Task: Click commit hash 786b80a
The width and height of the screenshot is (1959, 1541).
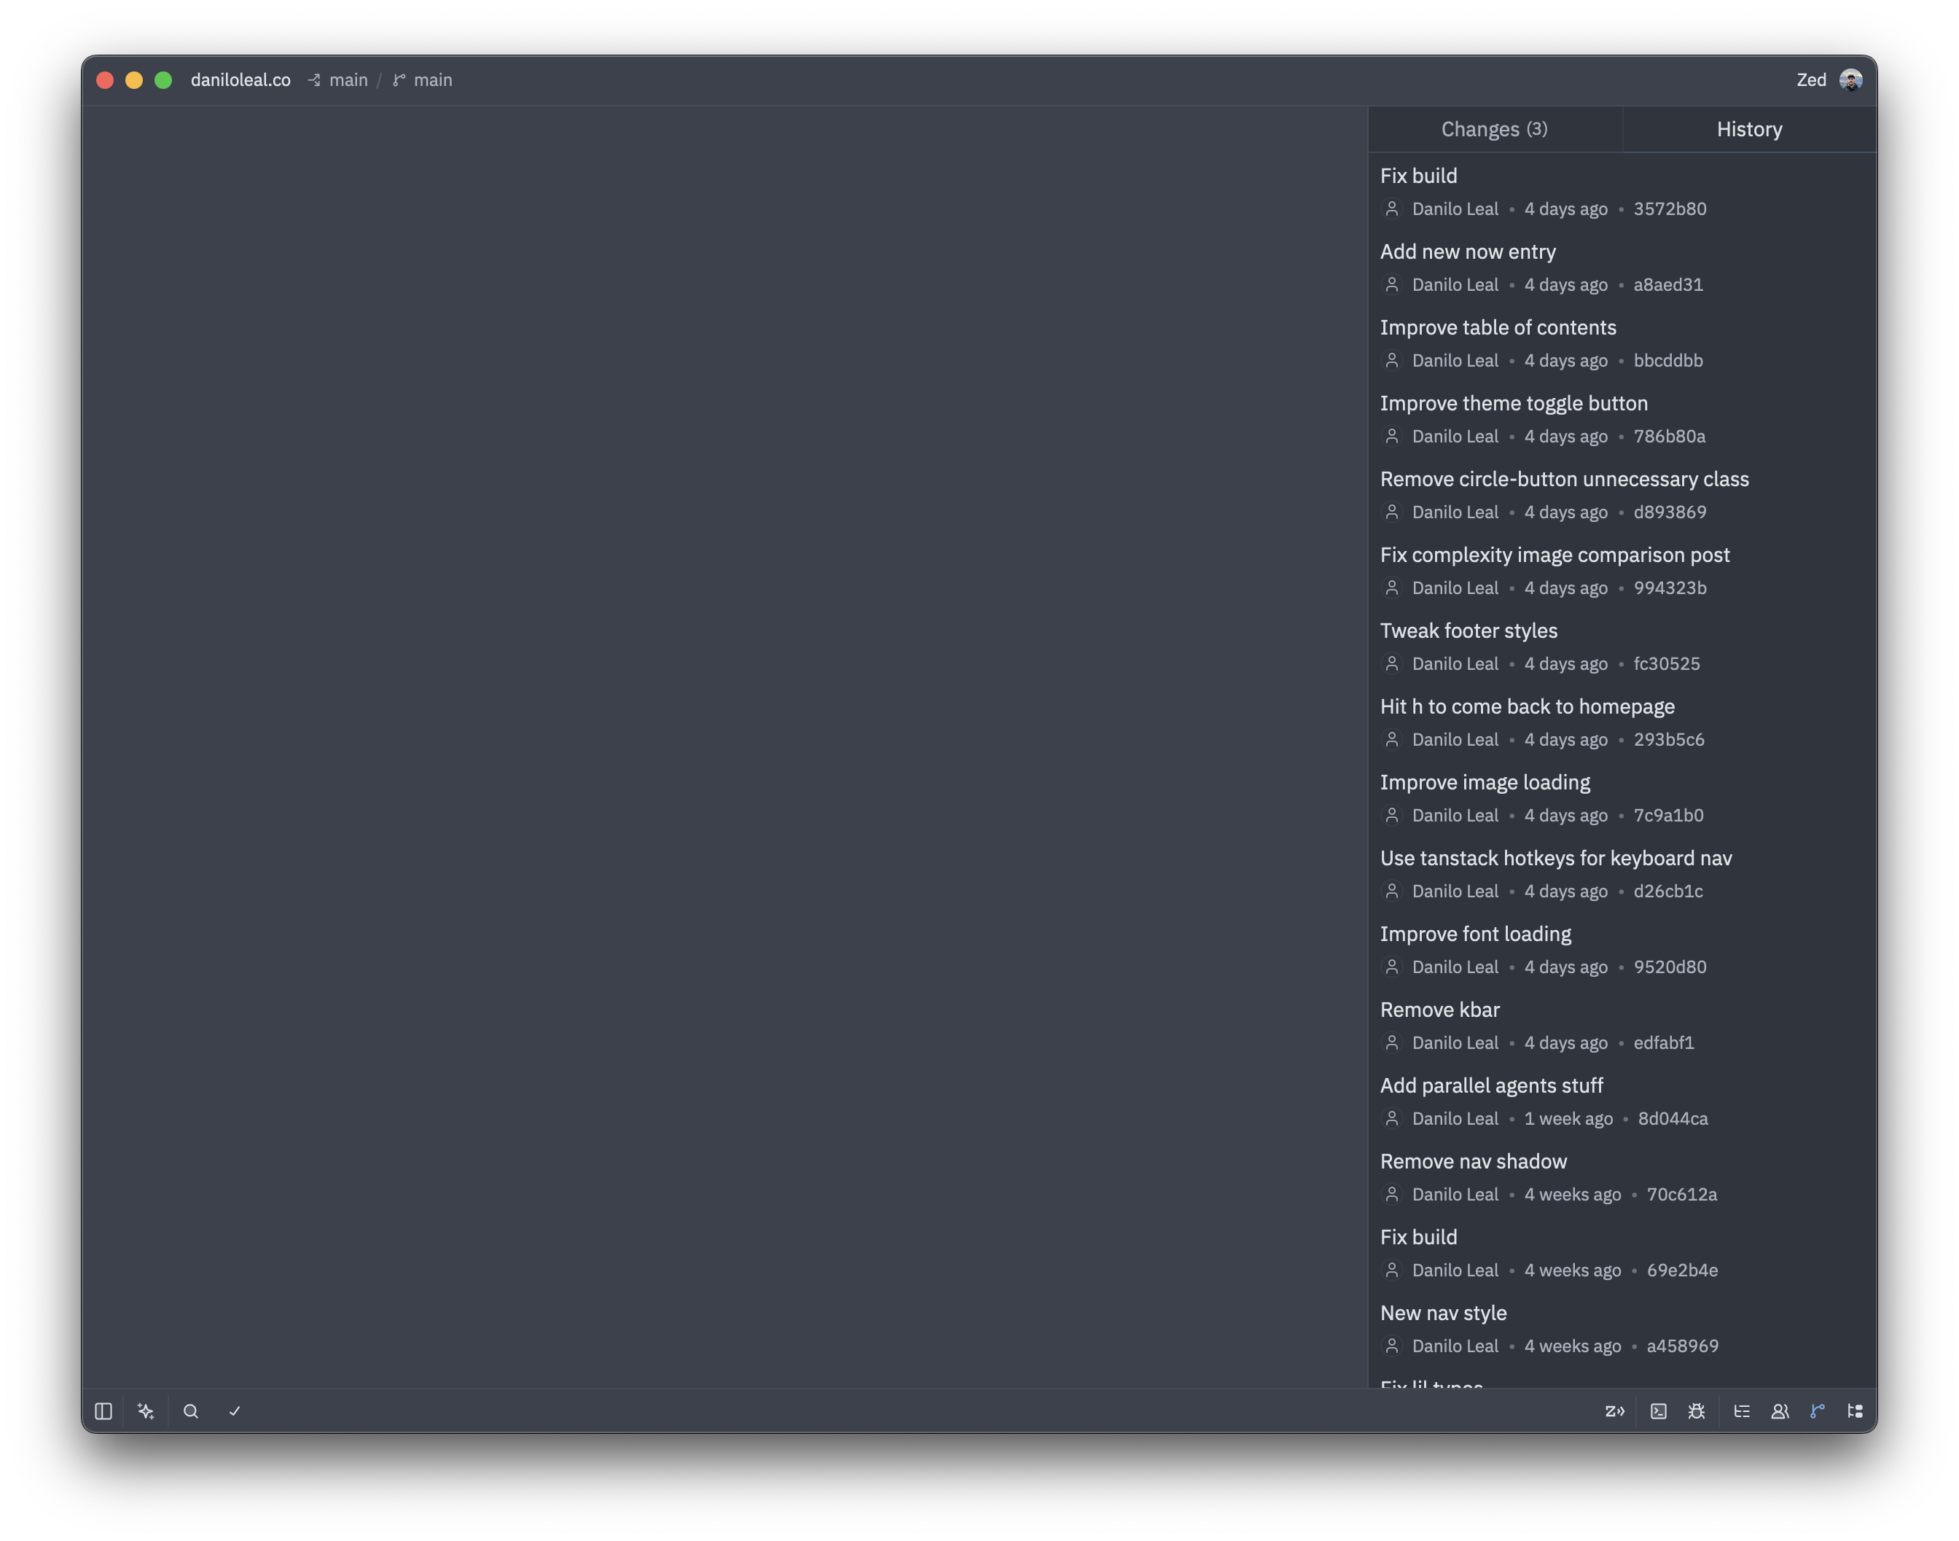Action: coord(1670,437)
